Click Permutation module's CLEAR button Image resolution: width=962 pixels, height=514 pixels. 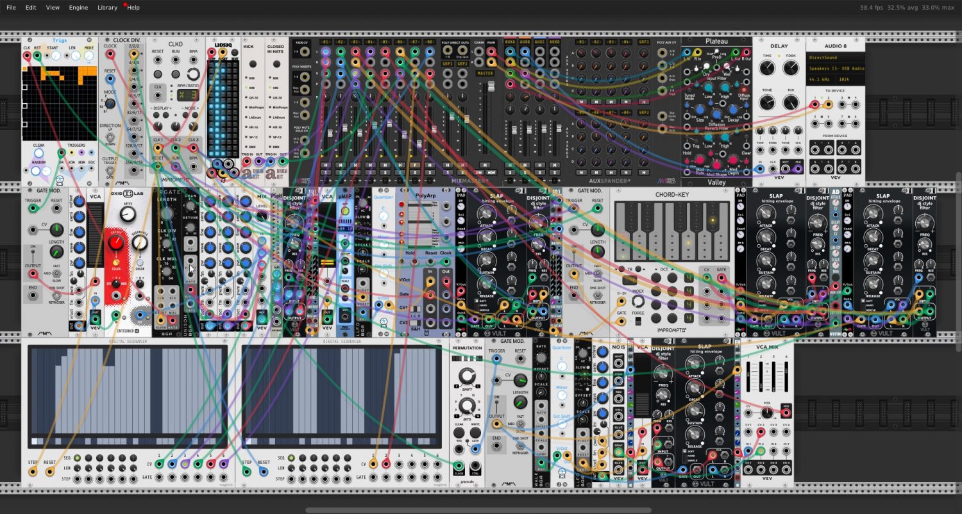[x=459, y=431]
